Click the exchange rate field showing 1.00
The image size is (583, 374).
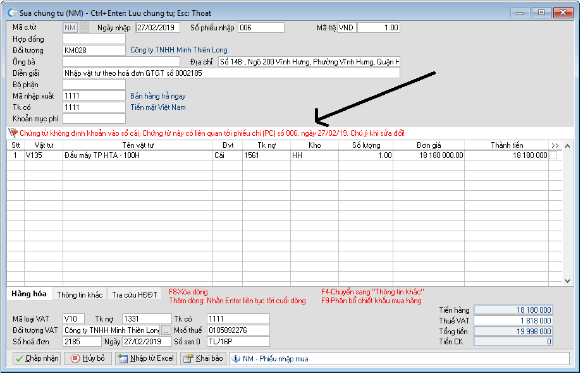click(379, 28)
